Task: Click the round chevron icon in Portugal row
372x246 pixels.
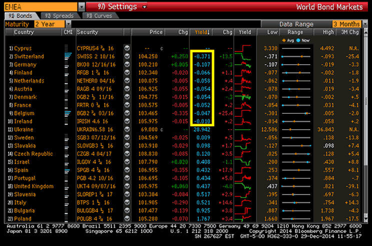Action: coord(127,178)
